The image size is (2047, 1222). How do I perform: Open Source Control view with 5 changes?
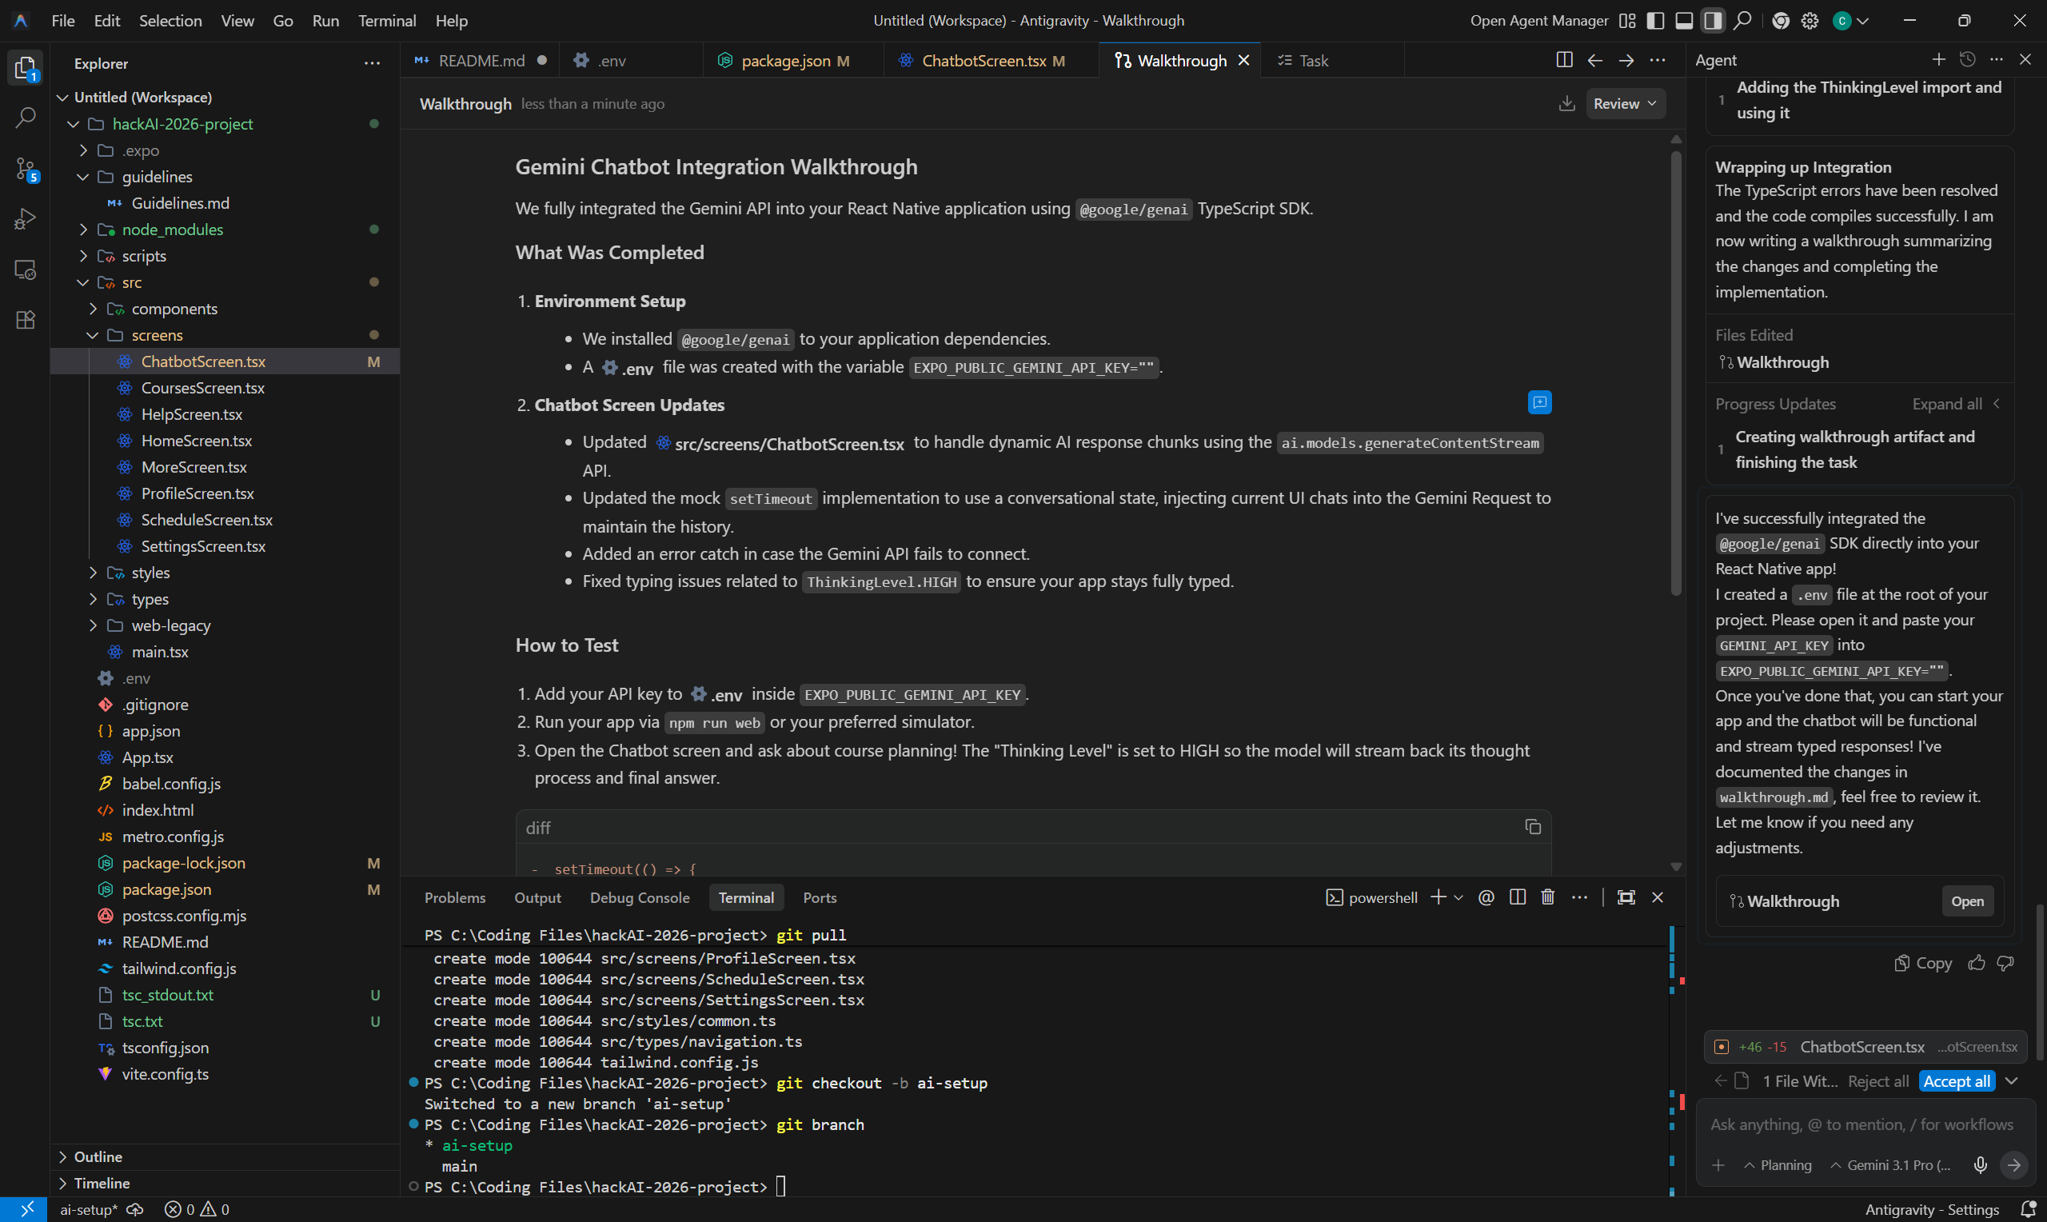click(26, 170)
